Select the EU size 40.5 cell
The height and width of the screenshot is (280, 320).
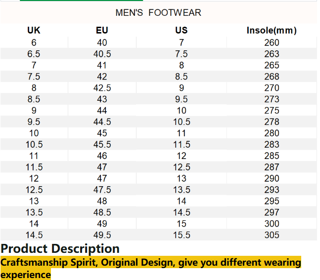pyautogui.click(x=102, y=54)
